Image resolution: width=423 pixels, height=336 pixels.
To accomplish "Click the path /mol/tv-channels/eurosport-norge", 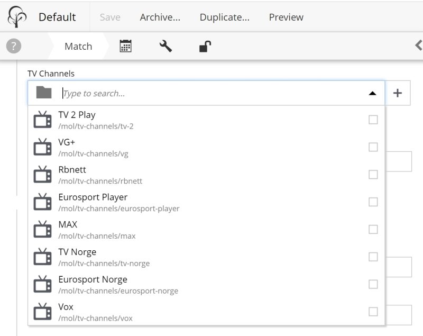I will 118,290.
